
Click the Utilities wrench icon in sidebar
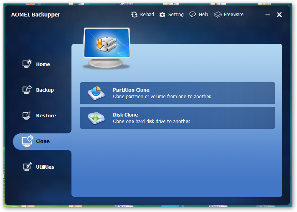coord(27,166)
